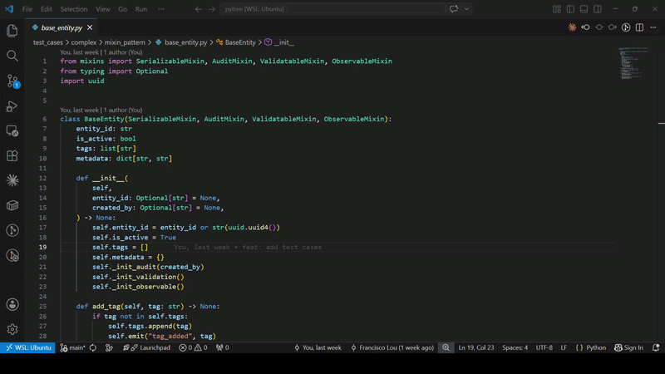This screenshot has width=665, height=374.
Task: Toggle the bottom Panel visibility
Action: click(584, 9)
